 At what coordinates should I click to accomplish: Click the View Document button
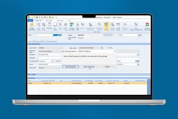pyautogui.click(x=70, y=67)
